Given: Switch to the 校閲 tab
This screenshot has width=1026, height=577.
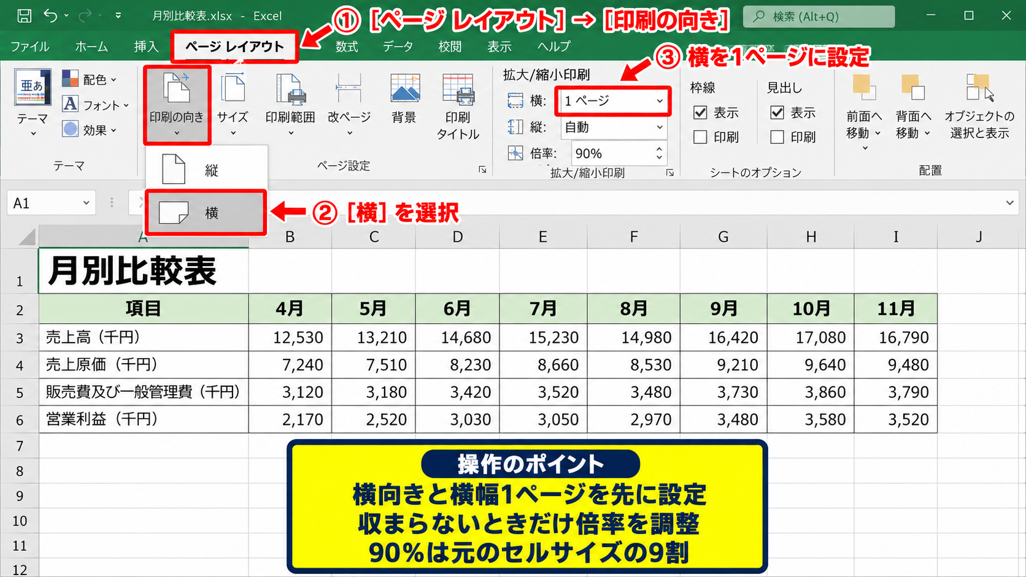Looking at the screenshot, I should pyautogui.click(x=450, y=47).
